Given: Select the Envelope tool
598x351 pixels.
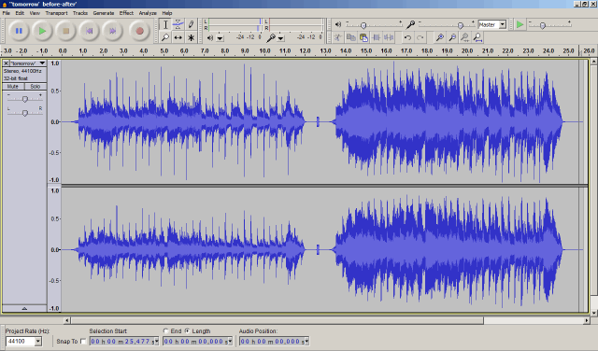Looking at the screenshot, I should (178, 25).
